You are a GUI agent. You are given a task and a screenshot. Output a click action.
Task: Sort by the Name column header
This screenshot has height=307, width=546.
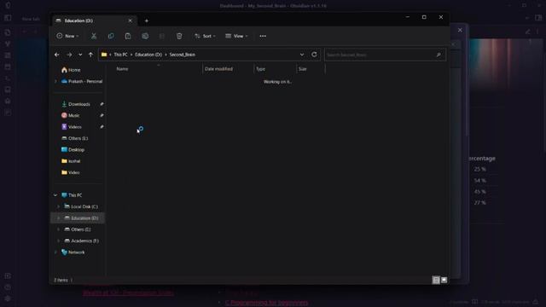pos(122,69)
